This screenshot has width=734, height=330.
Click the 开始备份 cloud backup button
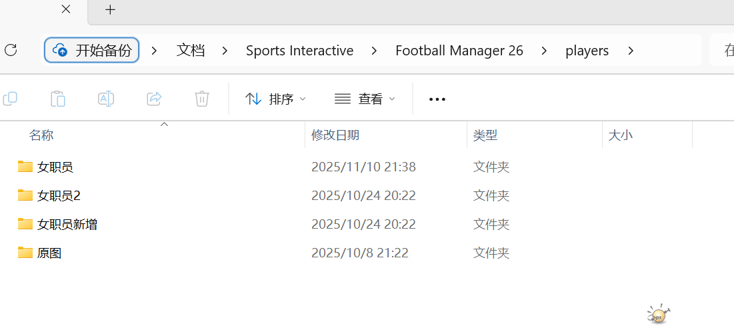(92, 50)
